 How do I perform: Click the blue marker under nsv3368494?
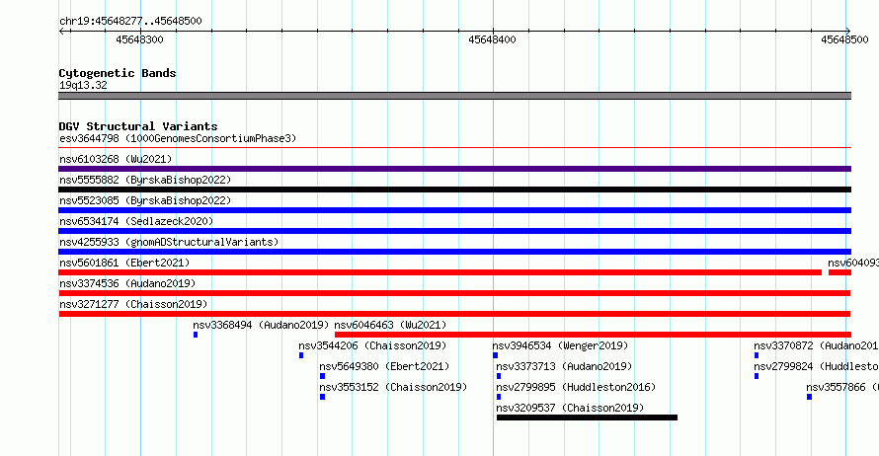196,335
